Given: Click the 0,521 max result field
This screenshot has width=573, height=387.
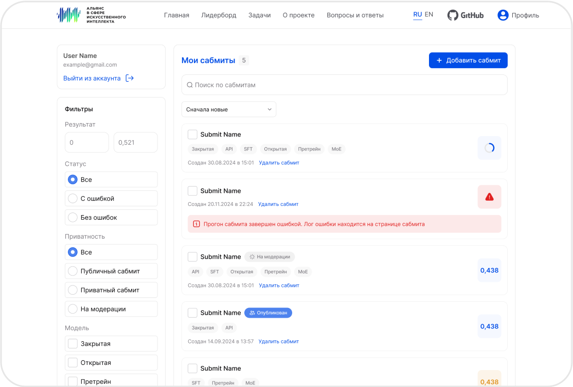Looking at the screenshot, I should click(136, 142).
